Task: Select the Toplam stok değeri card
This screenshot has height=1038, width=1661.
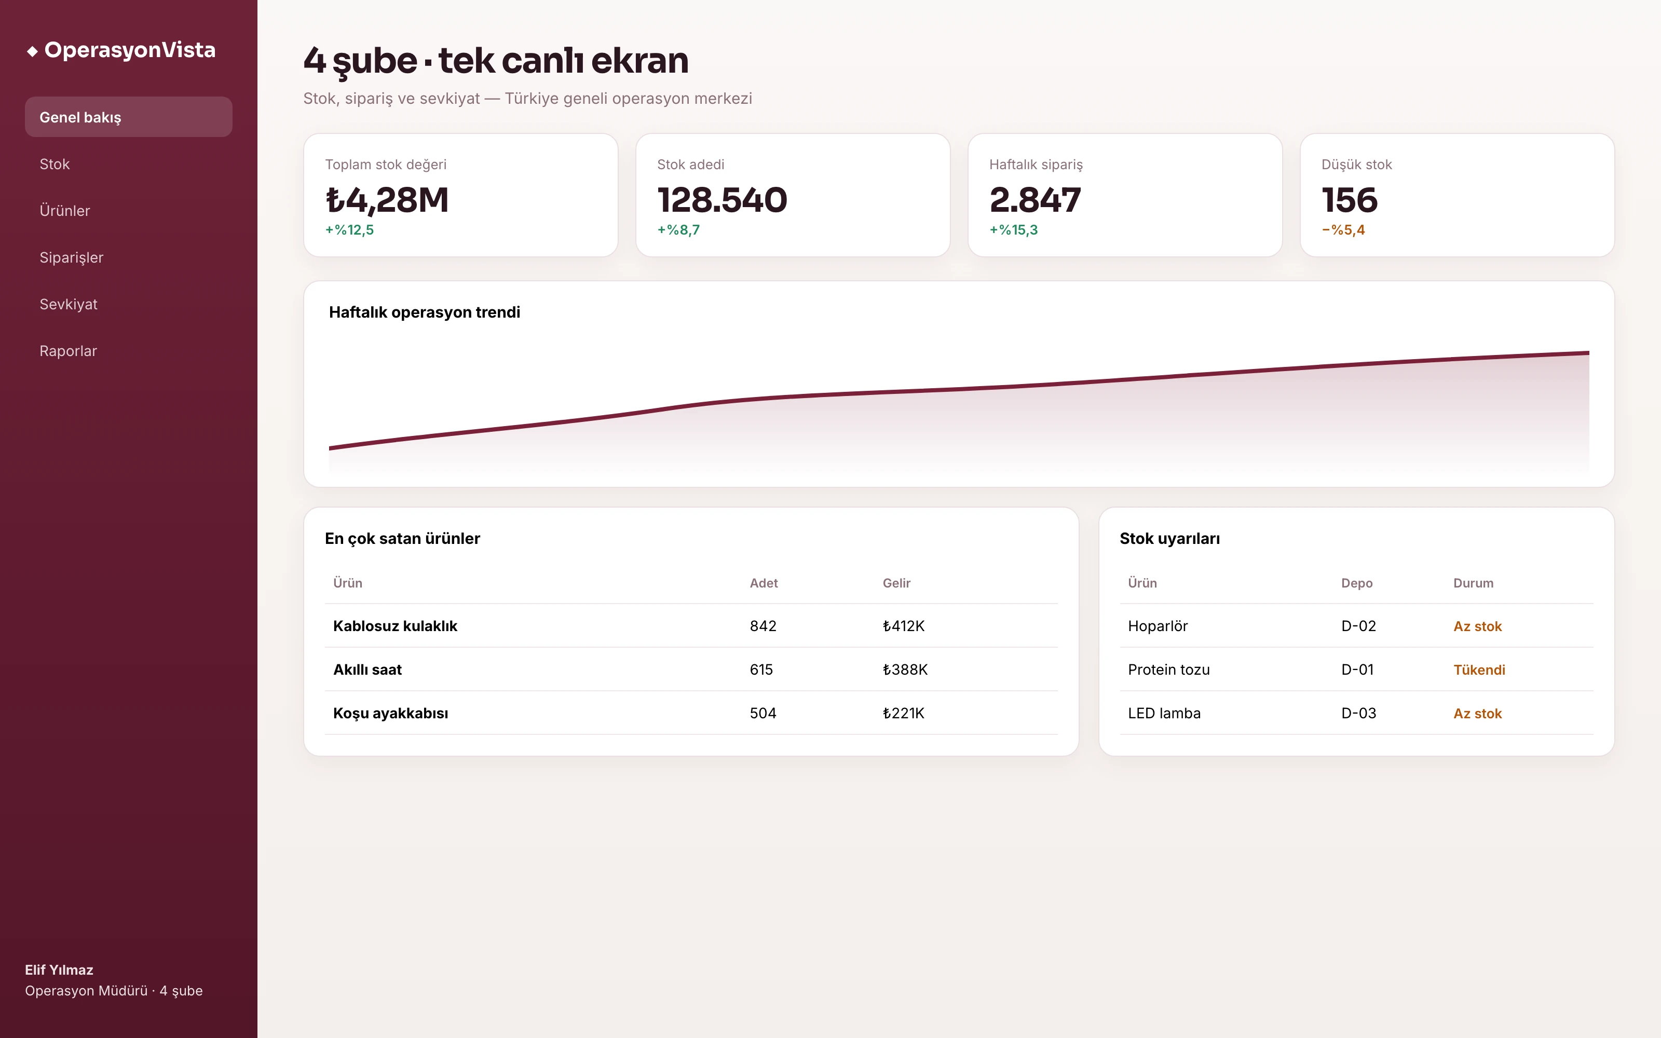Action: pyautogui.click(x=460, y=195)
